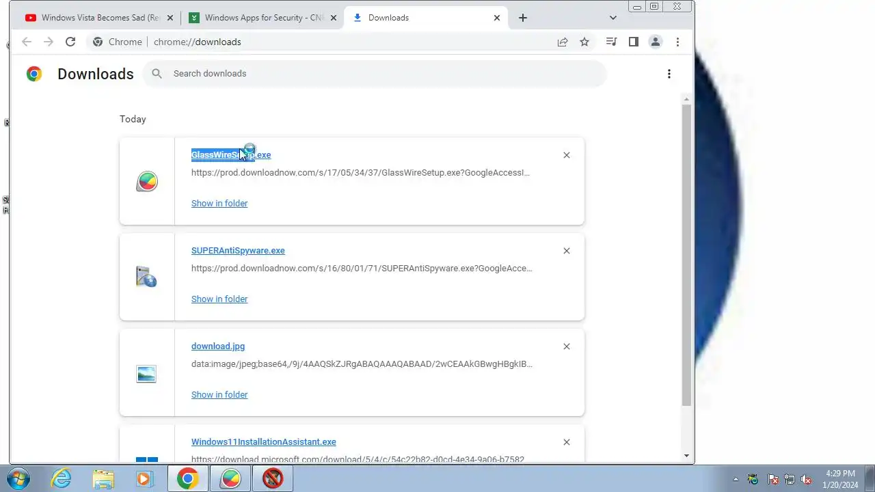The height and width of the screenshot is (492, 875).
Task: Click the SUPERAntiSpyware.exe source URL
Action: coord(362,268)
